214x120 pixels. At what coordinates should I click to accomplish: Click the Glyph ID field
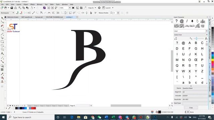[x=195, y=92]
